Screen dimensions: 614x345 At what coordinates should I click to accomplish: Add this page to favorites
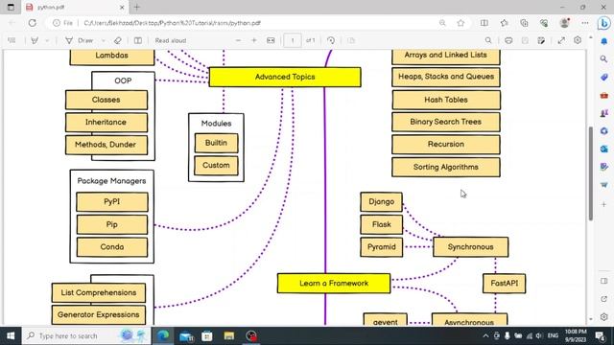(460, 23)
